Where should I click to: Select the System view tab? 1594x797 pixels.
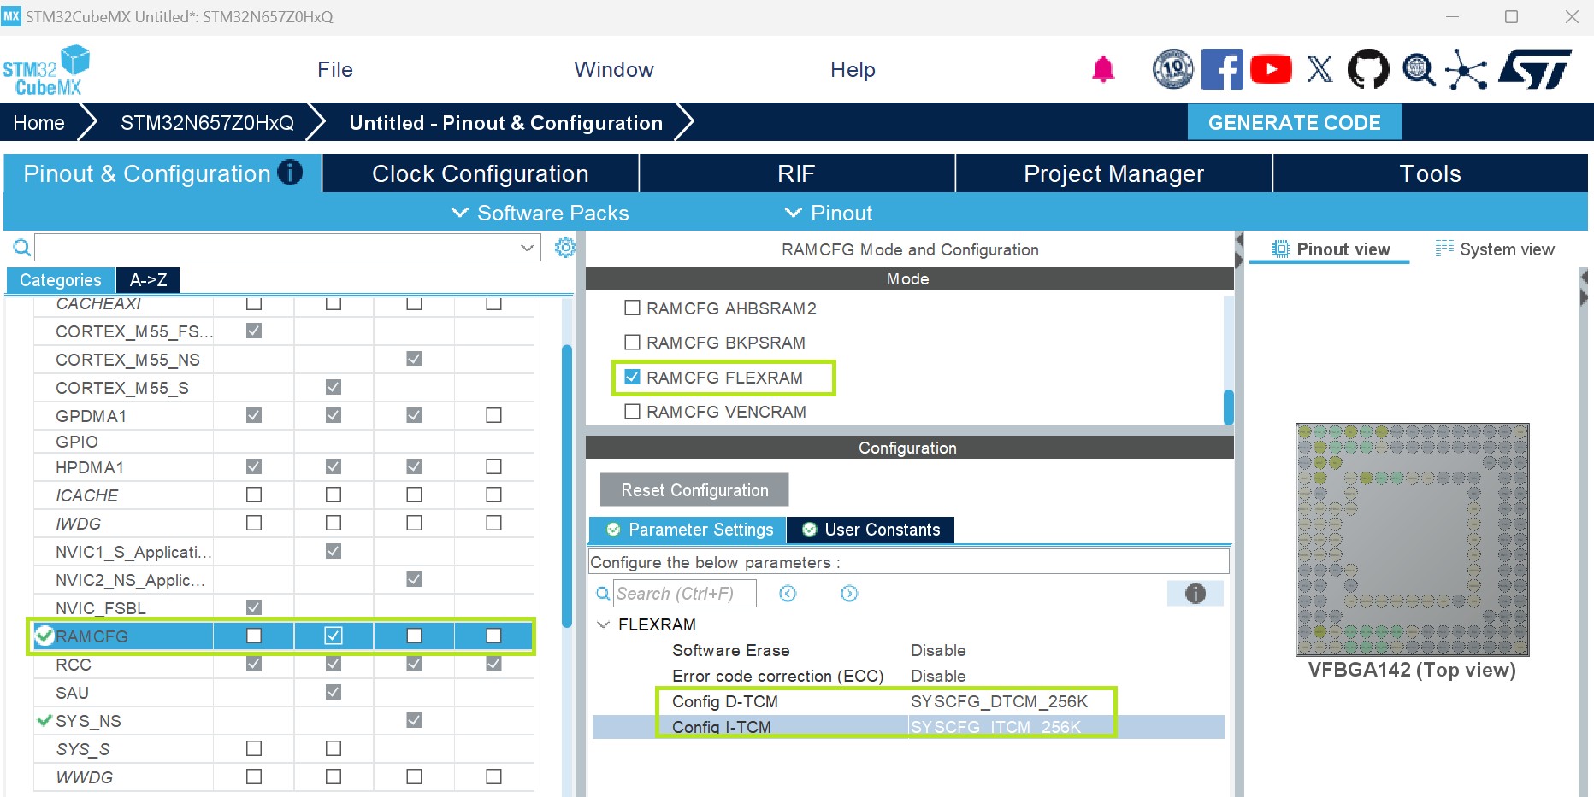1495,249
